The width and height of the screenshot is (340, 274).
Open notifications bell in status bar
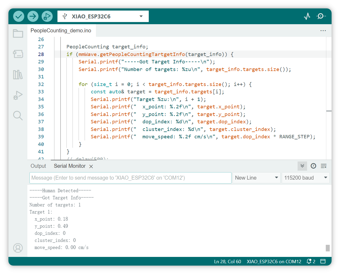point(311,261)
